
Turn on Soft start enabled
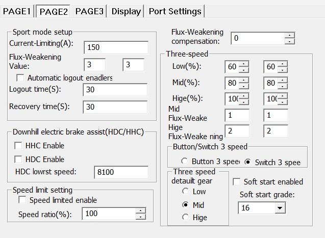237,182
